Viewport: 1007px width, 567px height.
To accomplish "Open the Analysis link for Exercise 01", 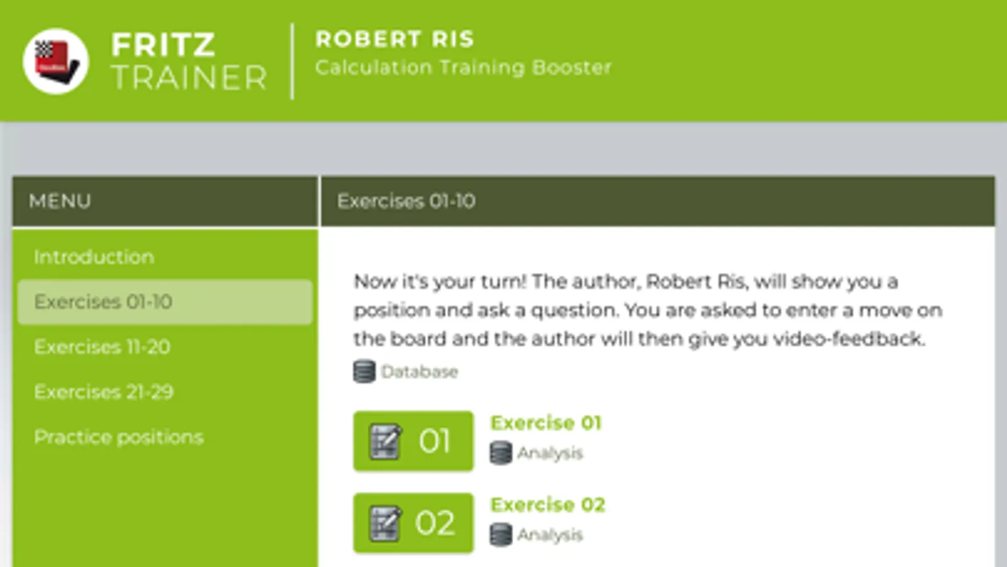I will pyautogui.click(x=550, y=453).
